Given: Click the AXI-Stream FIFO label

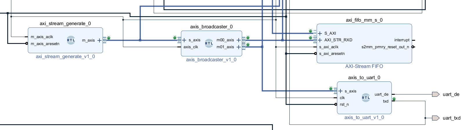Looking at the screenshot, I should point(364,66).
